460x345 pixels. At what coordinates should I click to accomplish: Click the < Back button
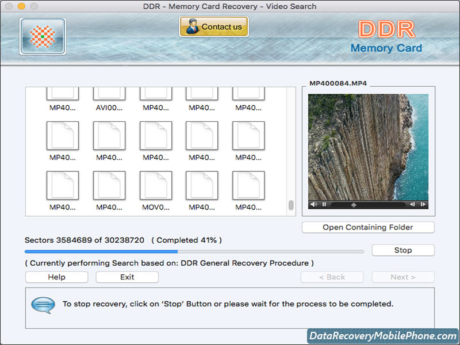tap(332, 277)
